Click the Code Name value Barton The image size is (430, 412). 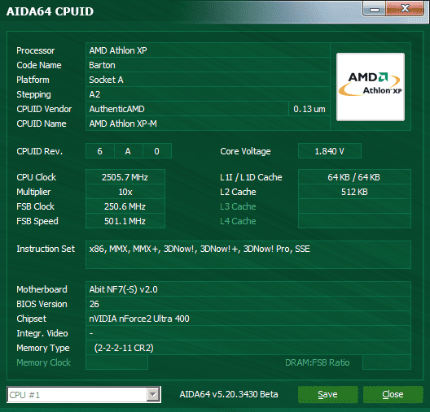[208, 65]
